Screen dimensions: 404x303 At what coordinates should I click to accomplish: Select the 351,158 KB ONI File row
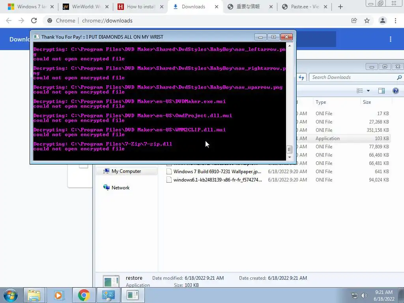(x=343, y=130)
